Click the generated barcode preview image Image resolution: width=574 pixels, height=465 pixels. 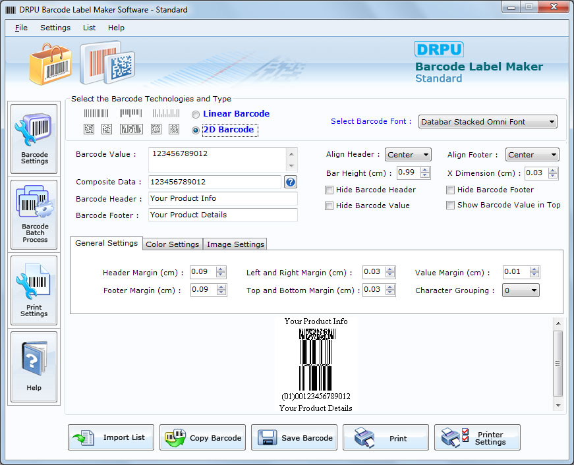(x=316, y=360)
